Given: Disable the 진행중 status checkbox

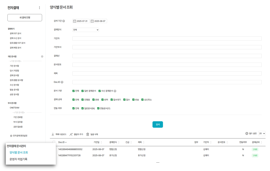Looking at the screenshot, I should 82,99.
